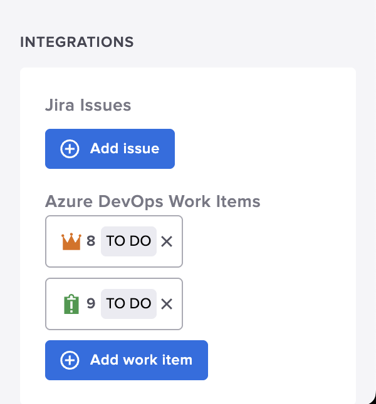The image size is (376, 404).
Task: Open TO DO status of work item 9
Action: 128,304
